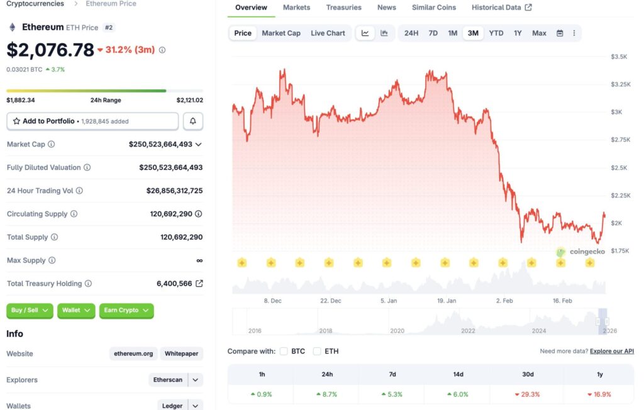Click the price alert bell icon
Image resolution: width=644 pixels, height=410 pixels.
(193, 121)
